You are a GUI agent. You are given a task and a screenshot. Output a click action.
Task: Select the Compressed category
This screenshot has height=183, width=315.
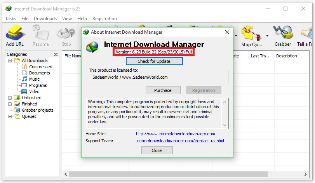pyautogui.click(x=40, y=67)
